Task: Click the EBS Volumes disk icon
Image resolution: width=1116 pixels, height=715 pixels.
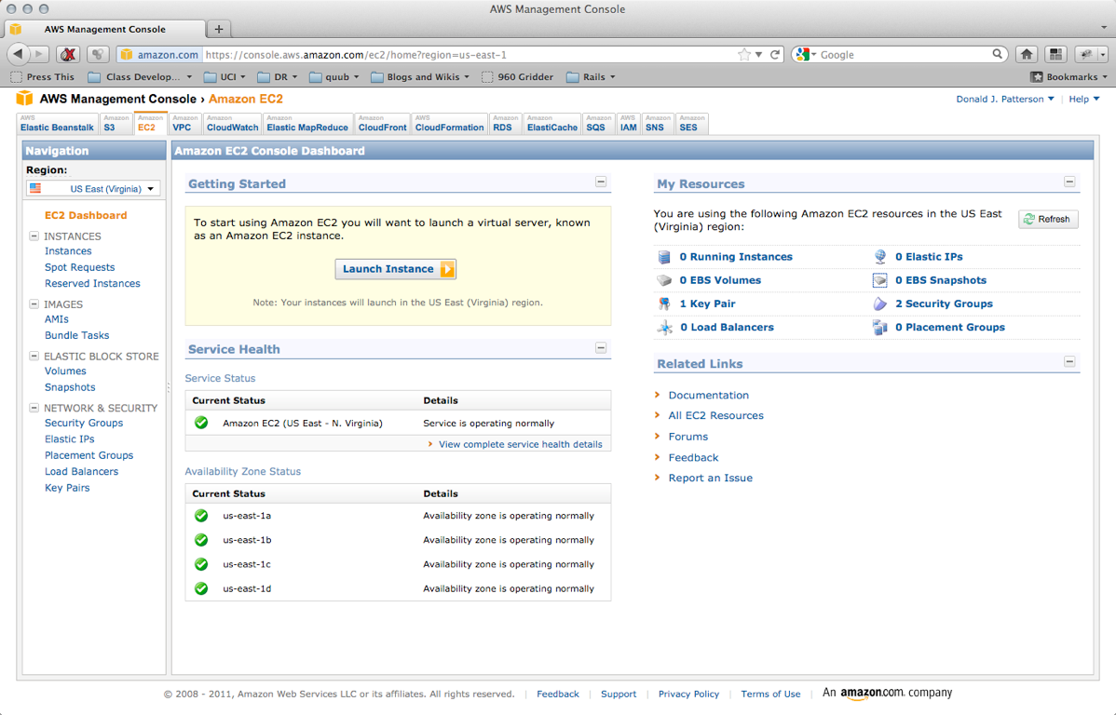Action: 664,280
